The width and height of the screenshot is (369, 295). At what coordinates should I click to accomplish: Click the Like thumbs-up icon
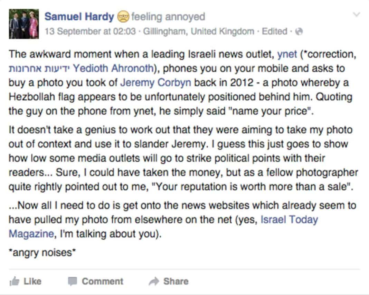14,281
